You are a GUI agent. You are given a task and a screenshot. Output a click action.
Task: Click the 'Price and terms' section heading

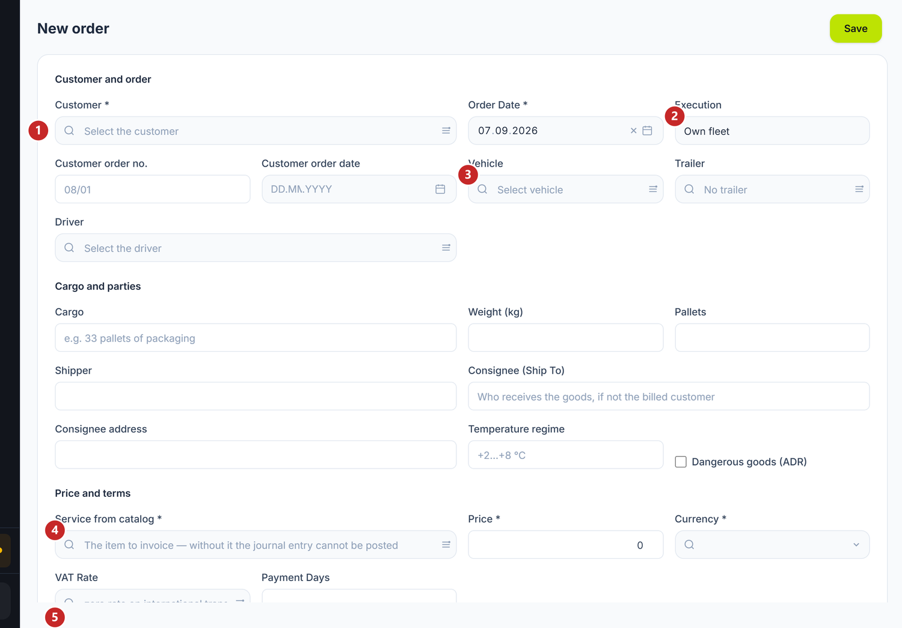(x=93, y=493)
